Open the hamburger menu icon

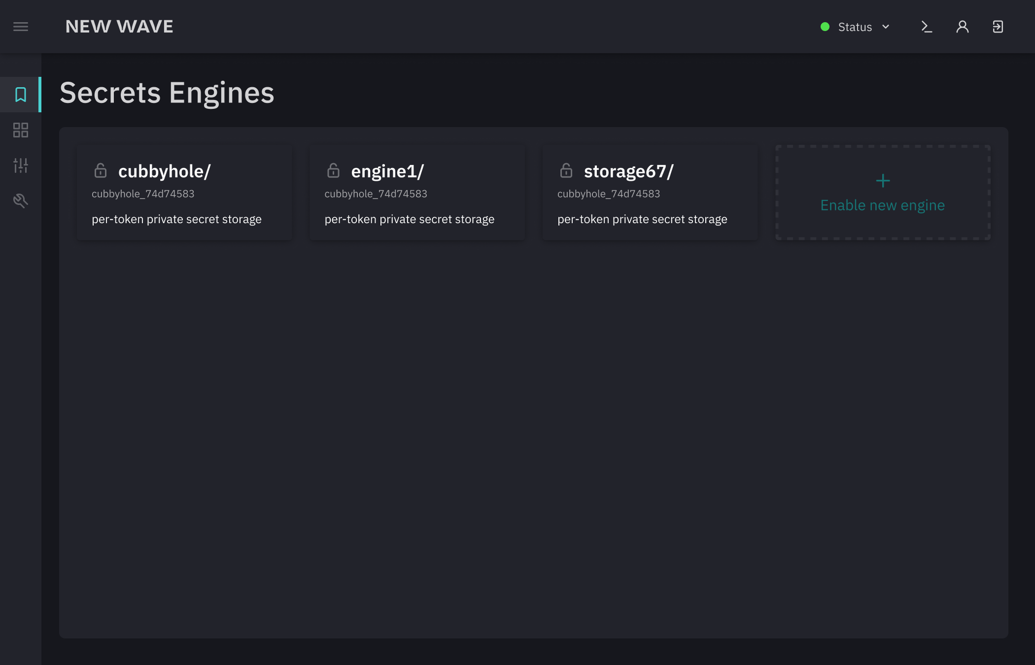click(x=21, y=27)
